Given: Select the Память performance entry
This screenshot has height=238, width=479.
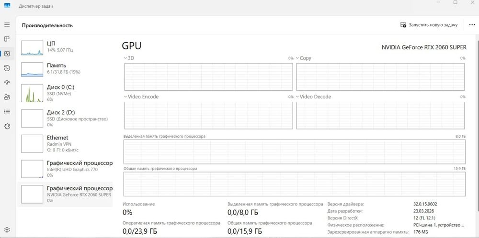Looking at the screenshot, I should click(65, 69).
